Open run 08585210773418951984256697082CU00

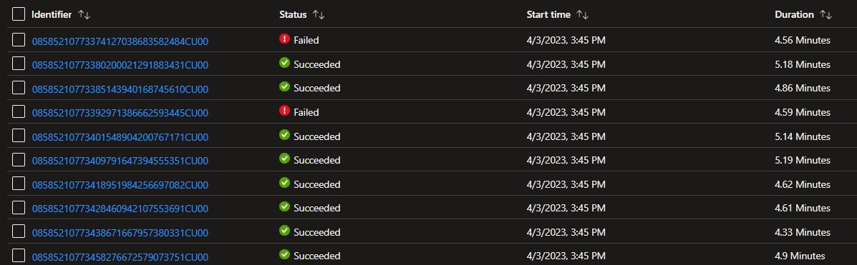[120, 185]
